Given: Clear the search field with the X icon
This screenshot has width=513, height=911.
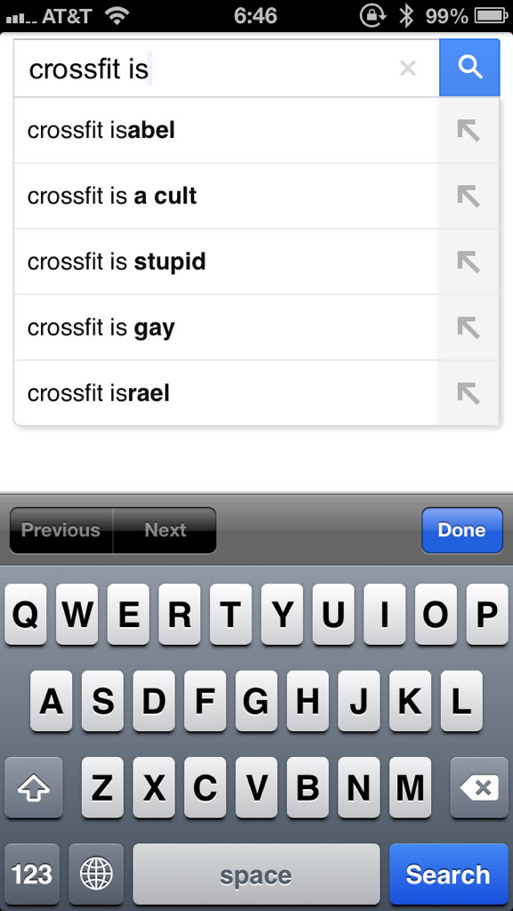Looking at the screenshot, I should 408,69.
